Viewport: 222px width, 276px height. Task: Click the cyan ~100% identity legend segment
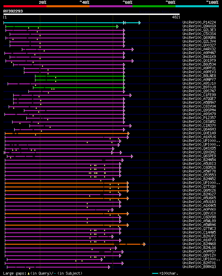[x=197, y=6]
